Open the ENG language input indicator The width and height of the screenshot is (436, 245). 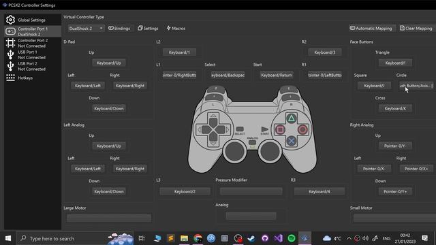point(386,238)
